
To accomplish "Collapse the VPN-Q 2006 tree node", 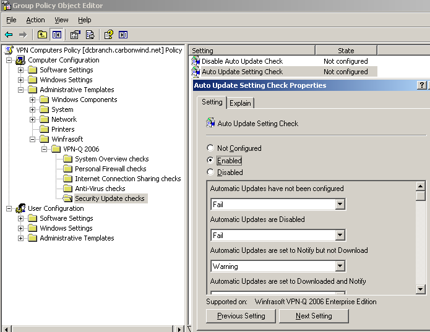I will coord(44,149).
